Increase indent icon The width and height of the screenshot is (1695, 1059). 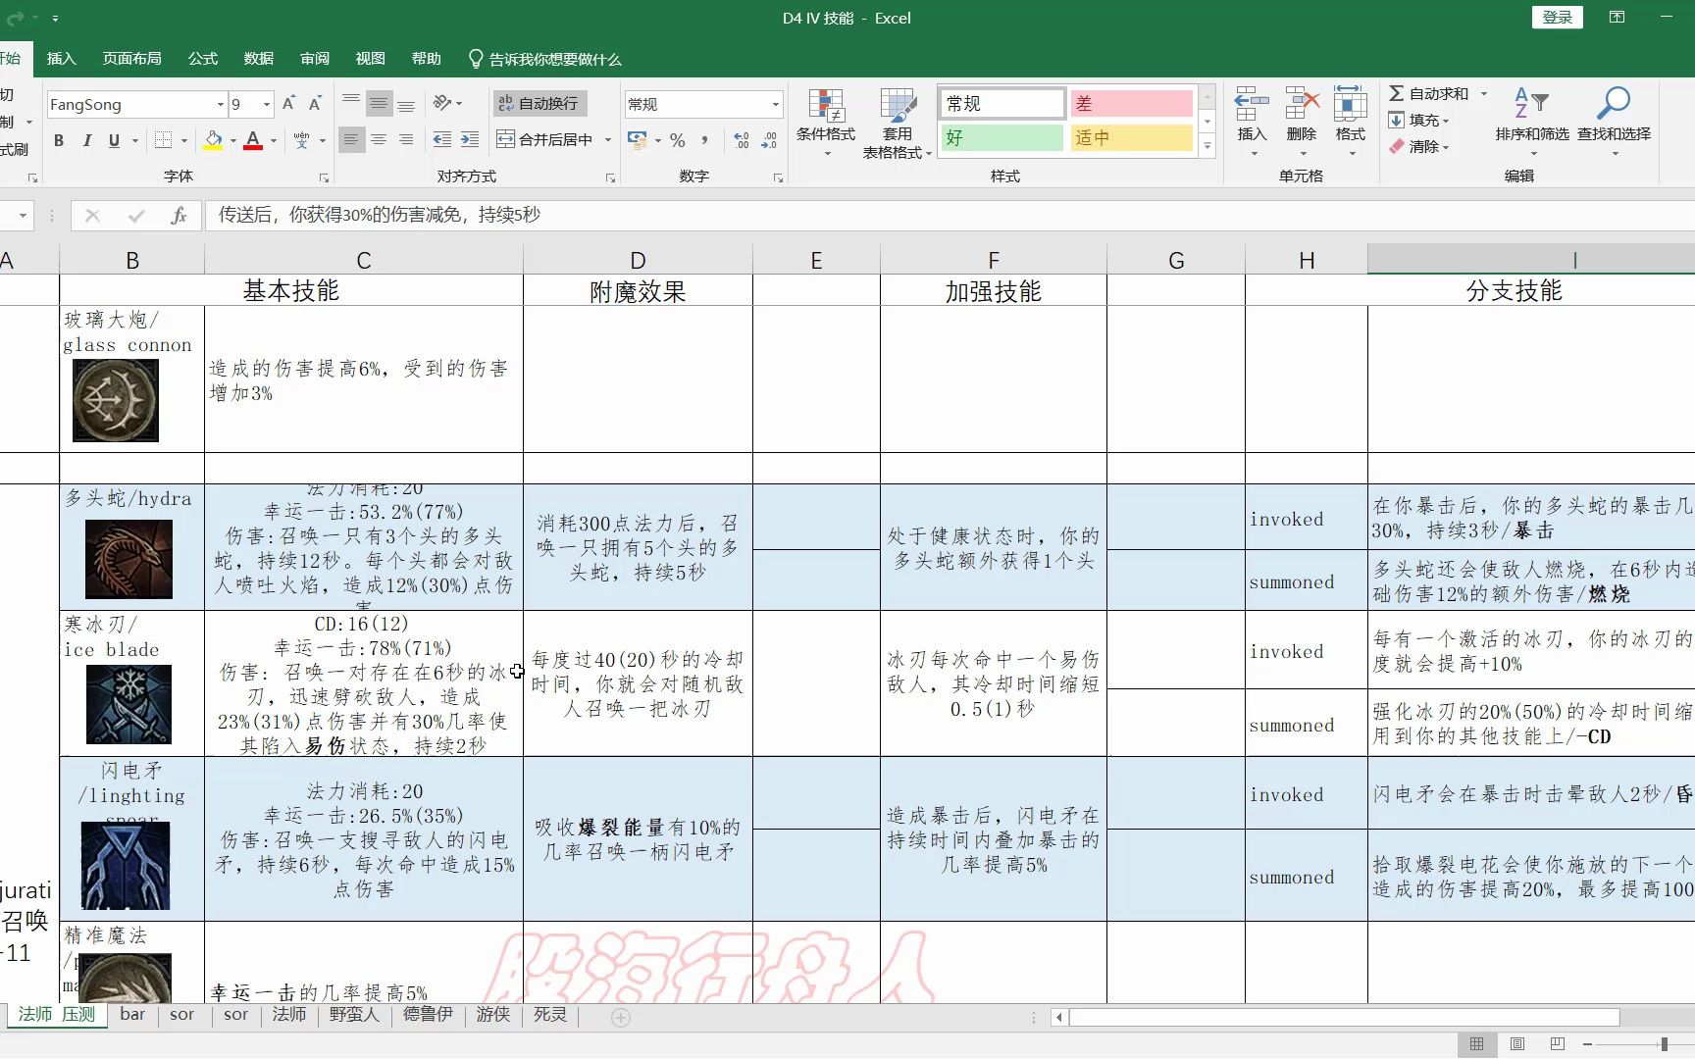(470, 140)
